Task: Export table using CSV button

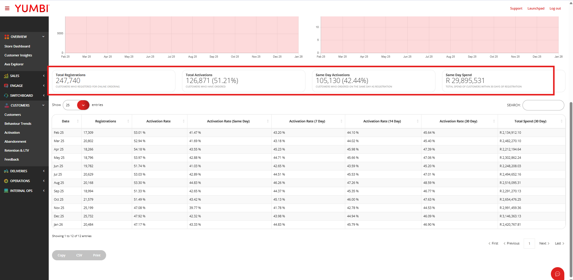Action: coord(79,255)
